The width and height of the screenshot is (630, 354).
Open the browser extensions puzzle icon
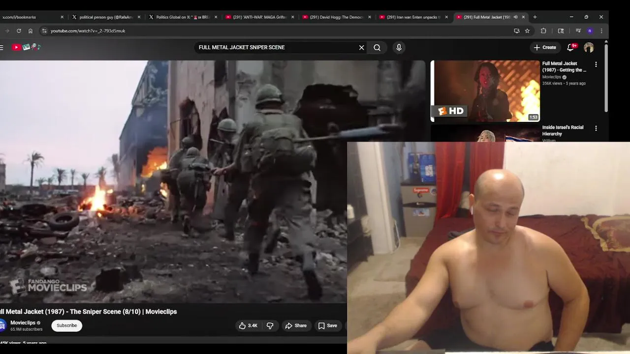[x=543, y=30]
